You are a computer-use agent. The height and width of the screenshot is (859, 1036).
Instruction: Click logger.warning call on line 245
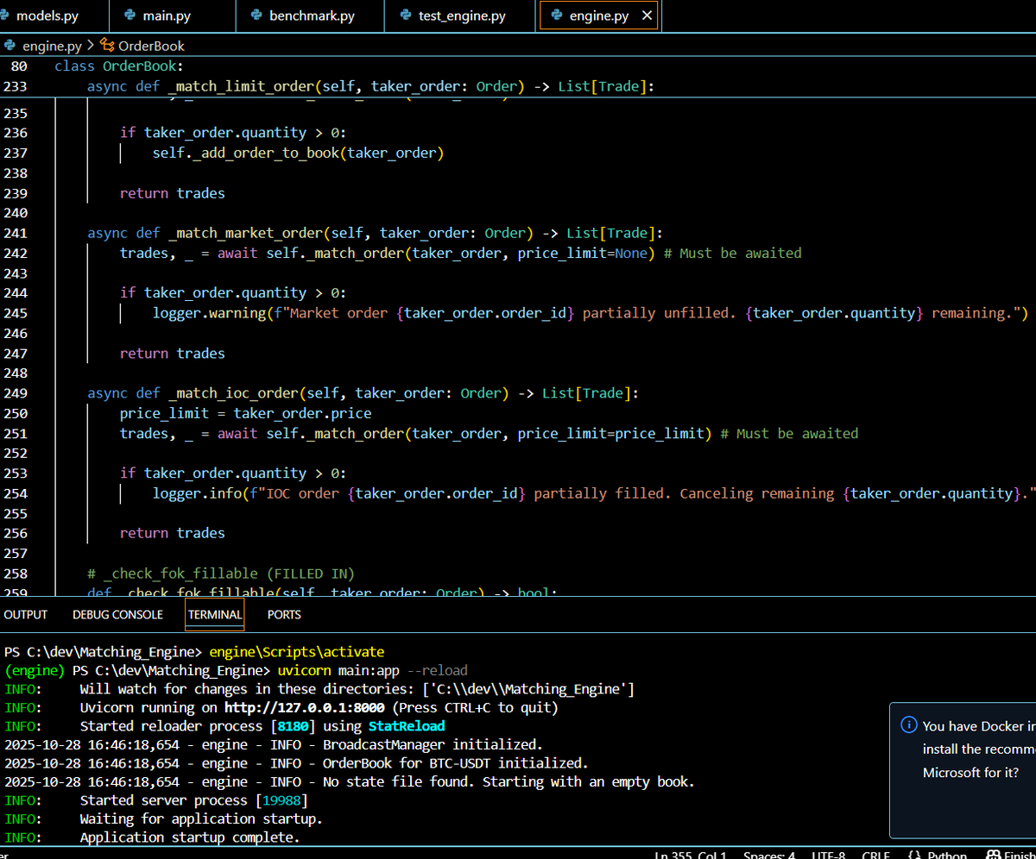tap(209, 313)
